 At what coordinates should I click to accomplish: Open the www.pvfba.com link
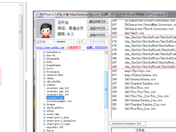click(x=50, y=48)
